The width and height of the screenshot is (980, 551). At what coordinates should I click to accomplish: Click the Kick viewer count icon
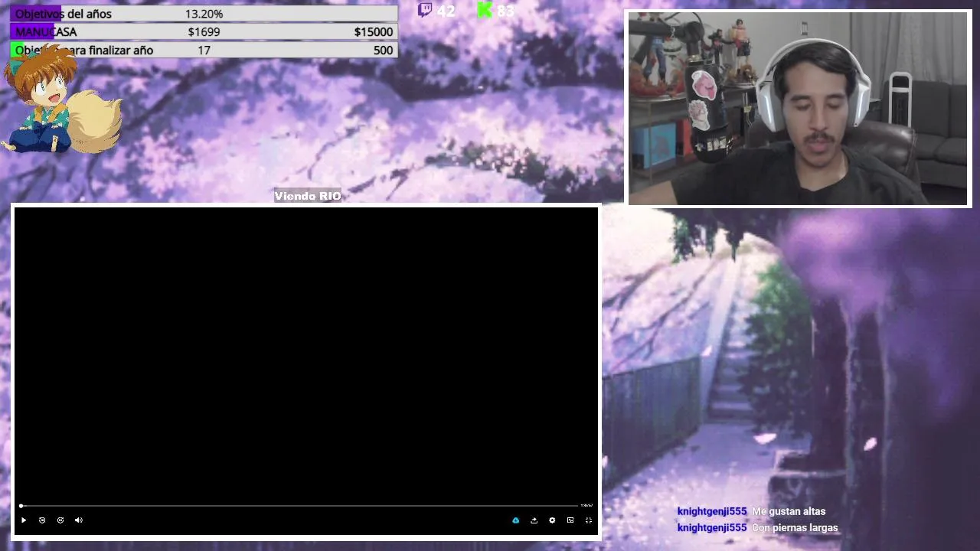(x=485, y=10)
